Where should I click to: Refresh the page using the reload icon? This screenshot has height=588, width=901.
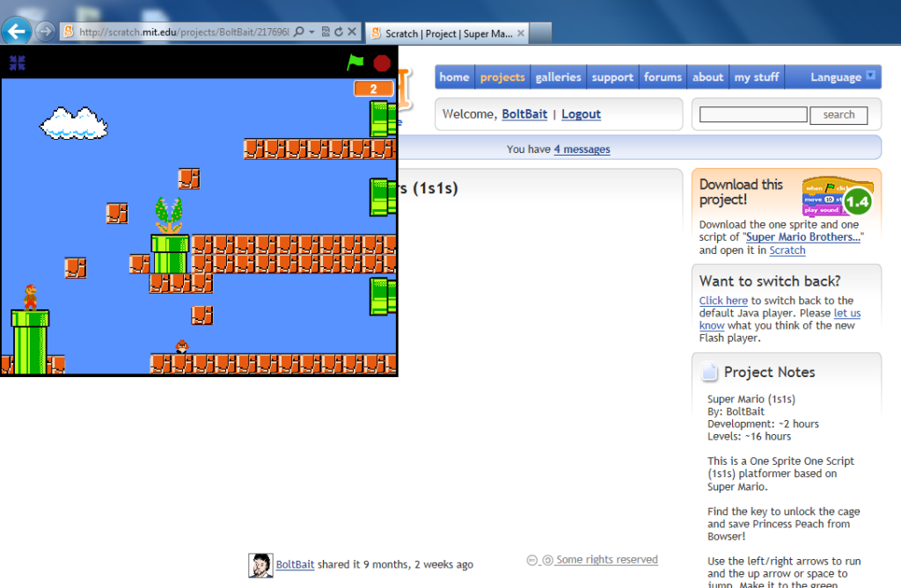coord(339,33)
